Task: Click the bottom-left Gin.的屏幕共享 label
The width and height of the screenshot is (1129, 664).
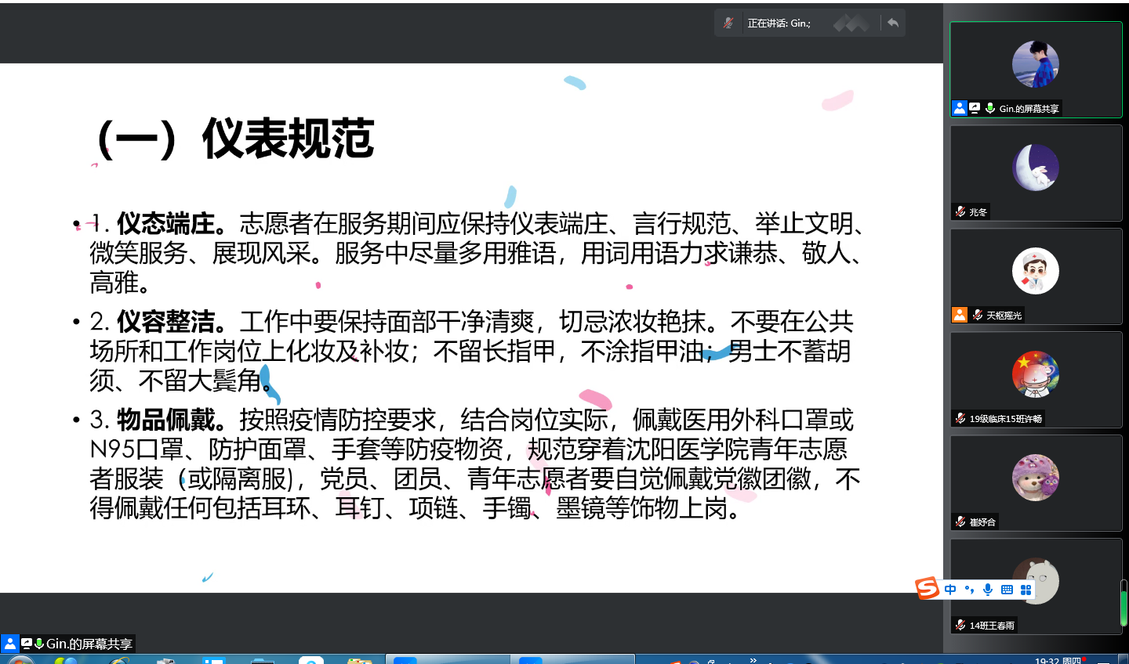Action: [x=89, y=644]
